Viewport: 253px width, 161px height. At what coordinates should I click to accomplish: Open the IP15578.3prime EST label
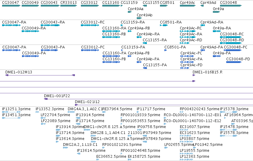pyautogui.click(x=234, y=133)
